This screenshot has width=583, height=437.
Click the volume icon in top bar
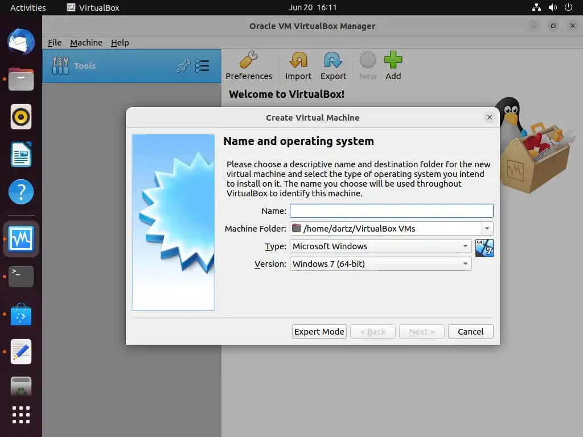[552, 7]
